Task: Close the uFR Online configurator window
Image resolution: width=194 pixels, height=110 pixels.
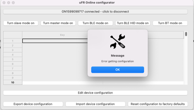Action: click(4, 3)
